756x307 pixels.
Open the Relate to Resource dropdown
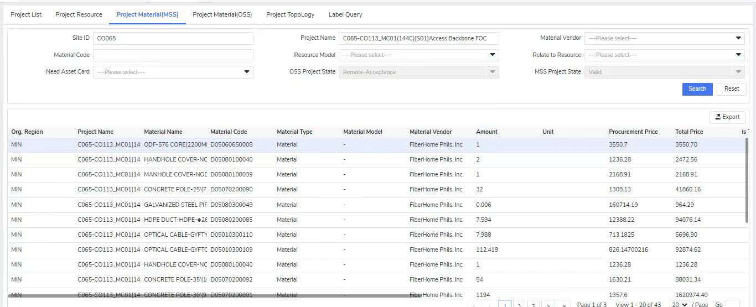665,55
